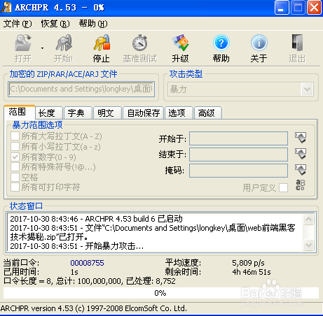Minimize the ARCHPR window
The width and height of the screenshot is (323, 316).
click(282, 8)
